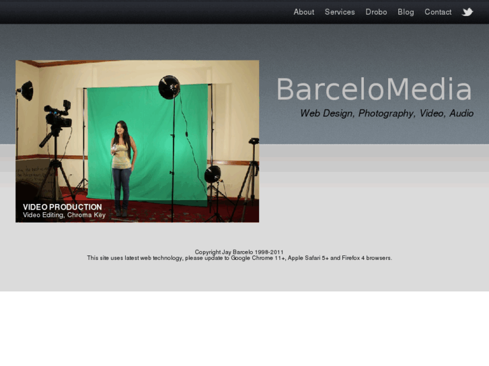
Task: Click the wall-side light at photo's top left
Action: point(26,91)
